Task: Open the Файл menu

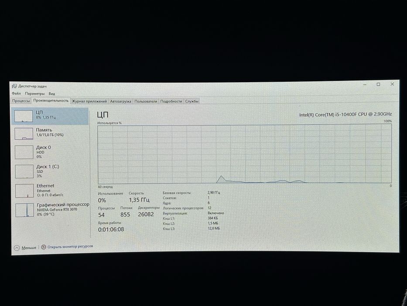Action: coord(16,93)
